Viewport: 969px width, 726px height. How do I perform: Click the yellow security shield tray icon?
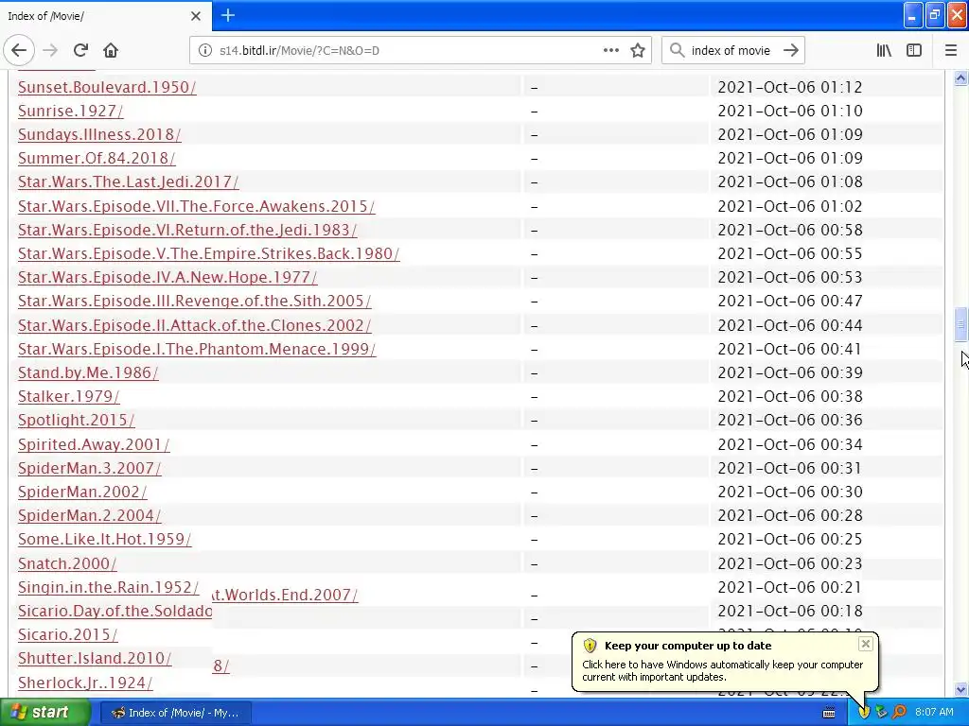pyautogui.click(x=863, y=712)
